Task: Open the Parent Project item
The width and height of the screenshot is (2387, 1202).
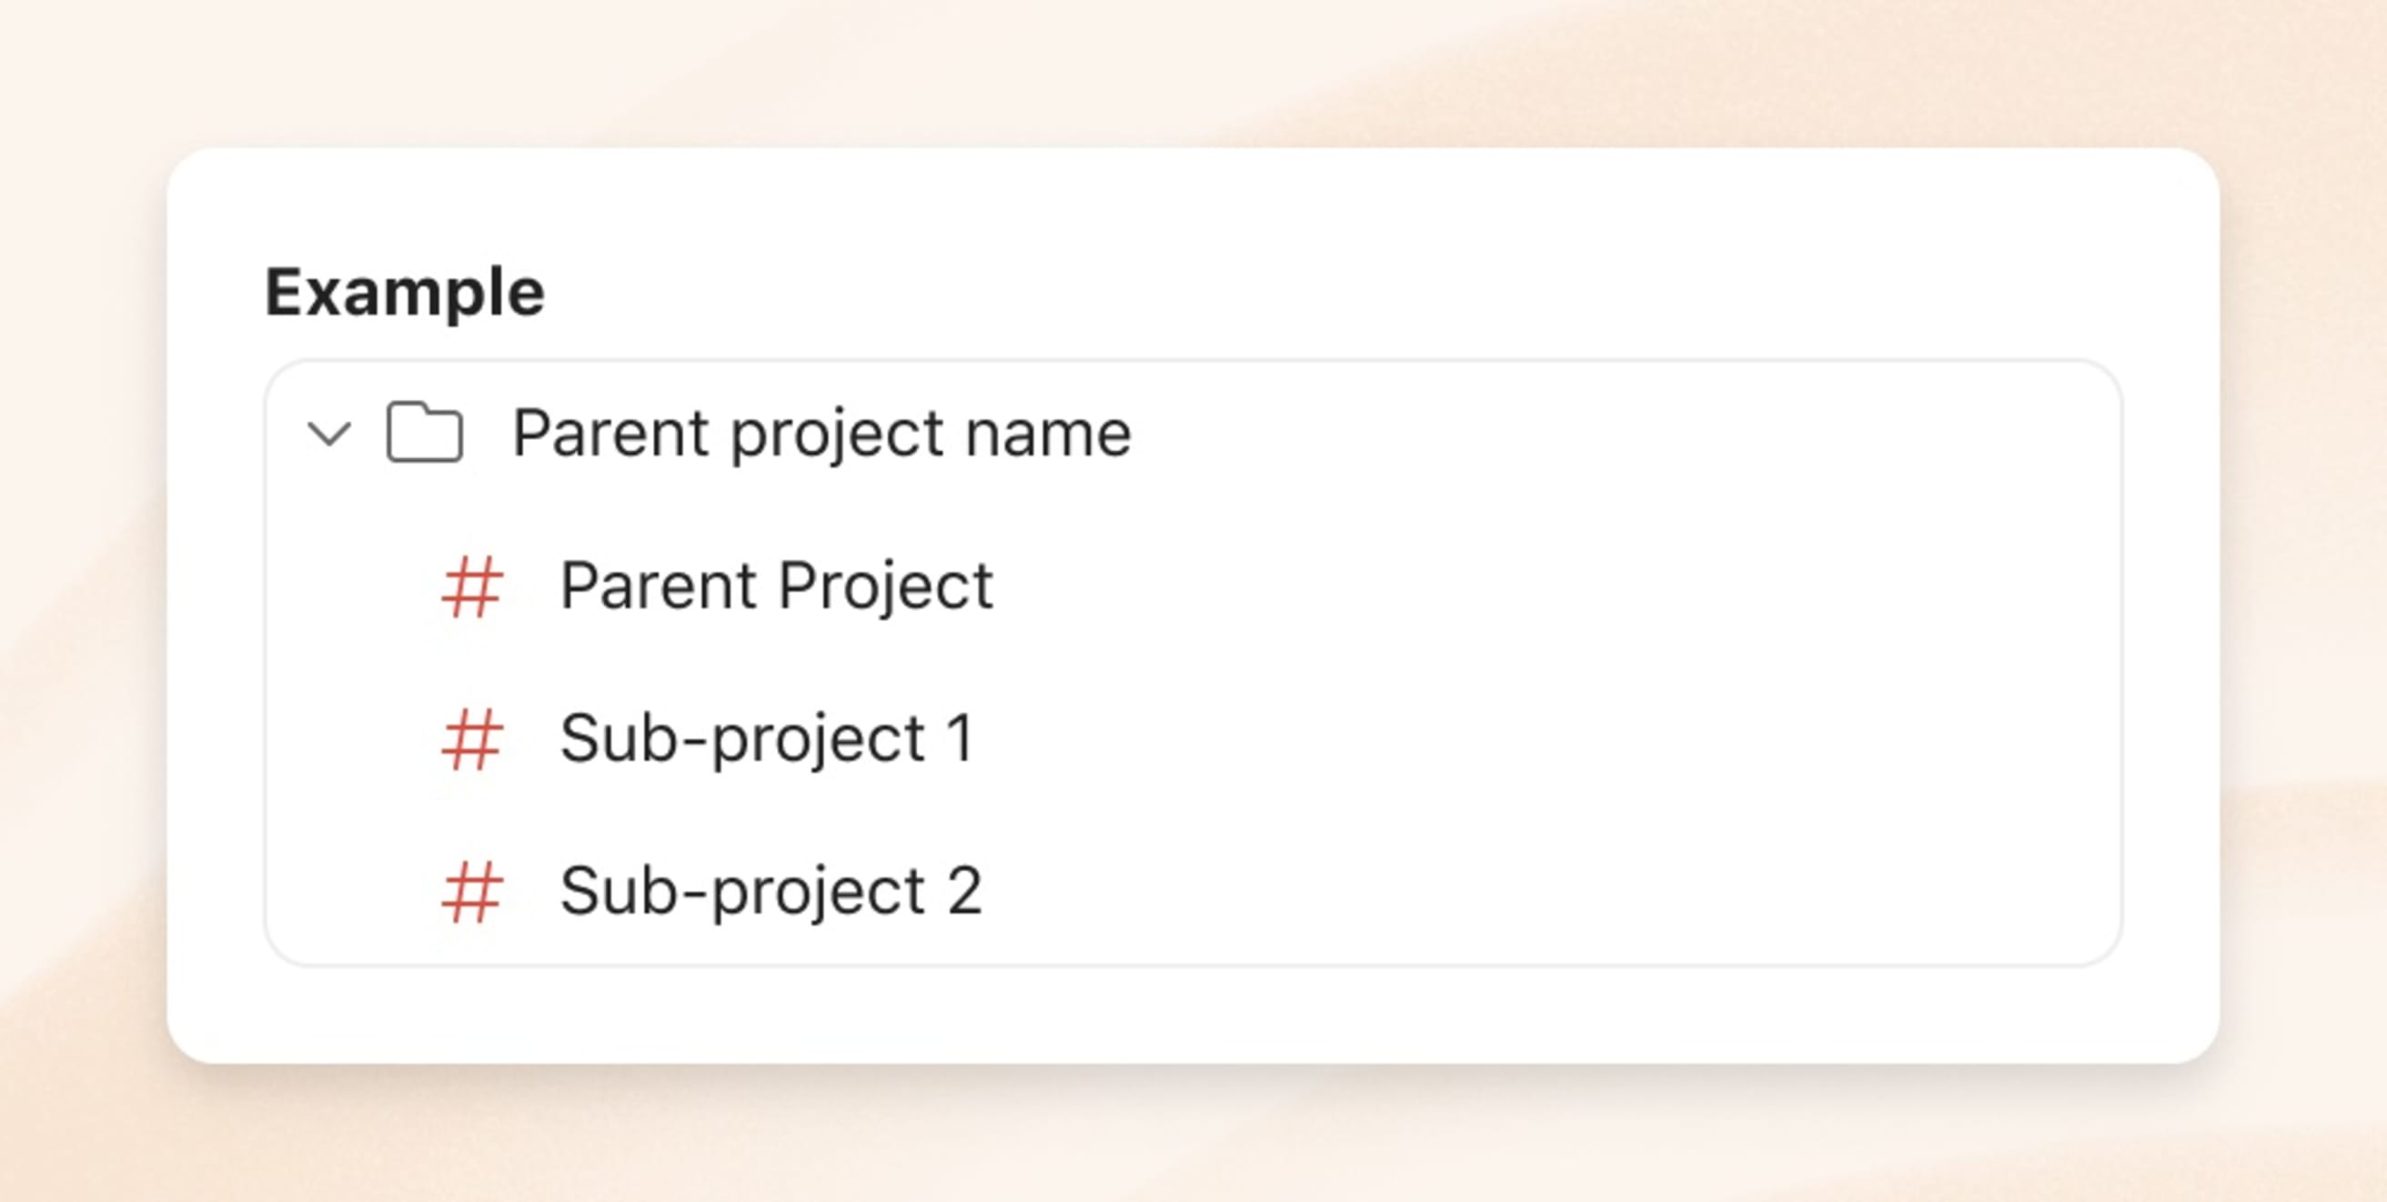Action: coord(777,586)
